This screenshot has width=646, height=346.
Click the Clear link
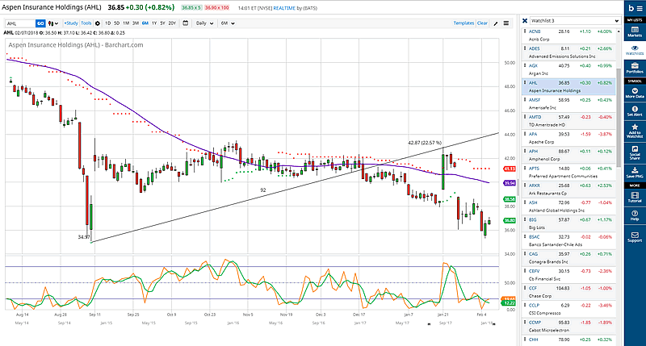coord(482,23)
